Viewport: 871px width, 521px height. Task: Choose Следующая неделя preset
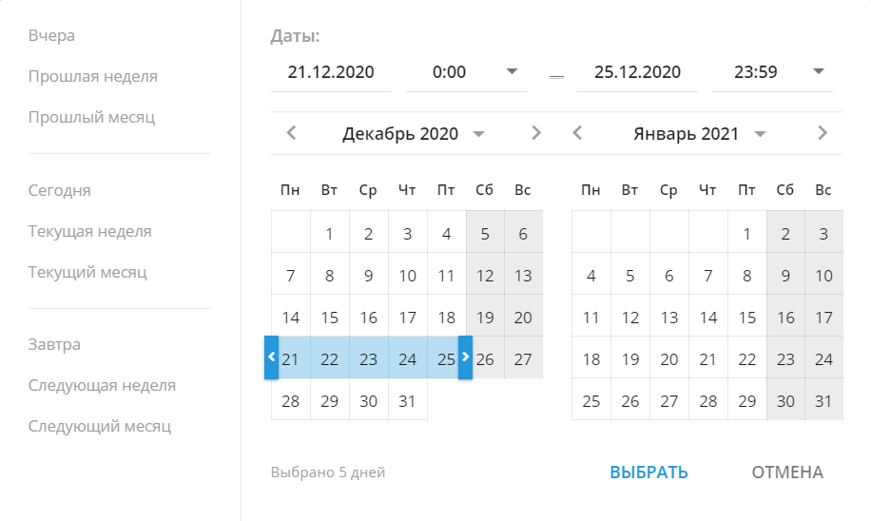coord(102,385)
